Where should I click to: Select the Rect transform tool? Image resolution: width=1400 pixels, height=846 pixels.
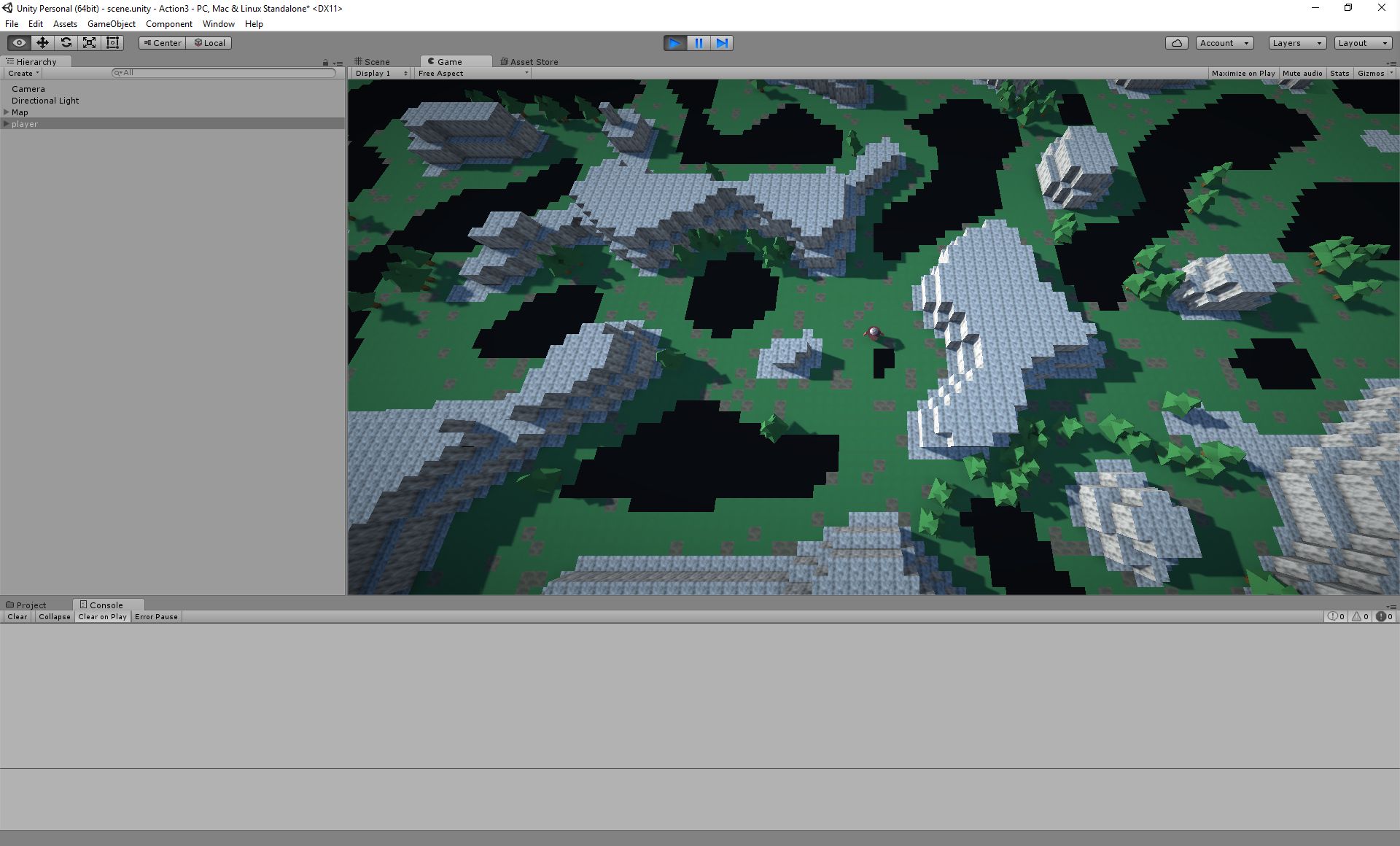click(112, 43)
